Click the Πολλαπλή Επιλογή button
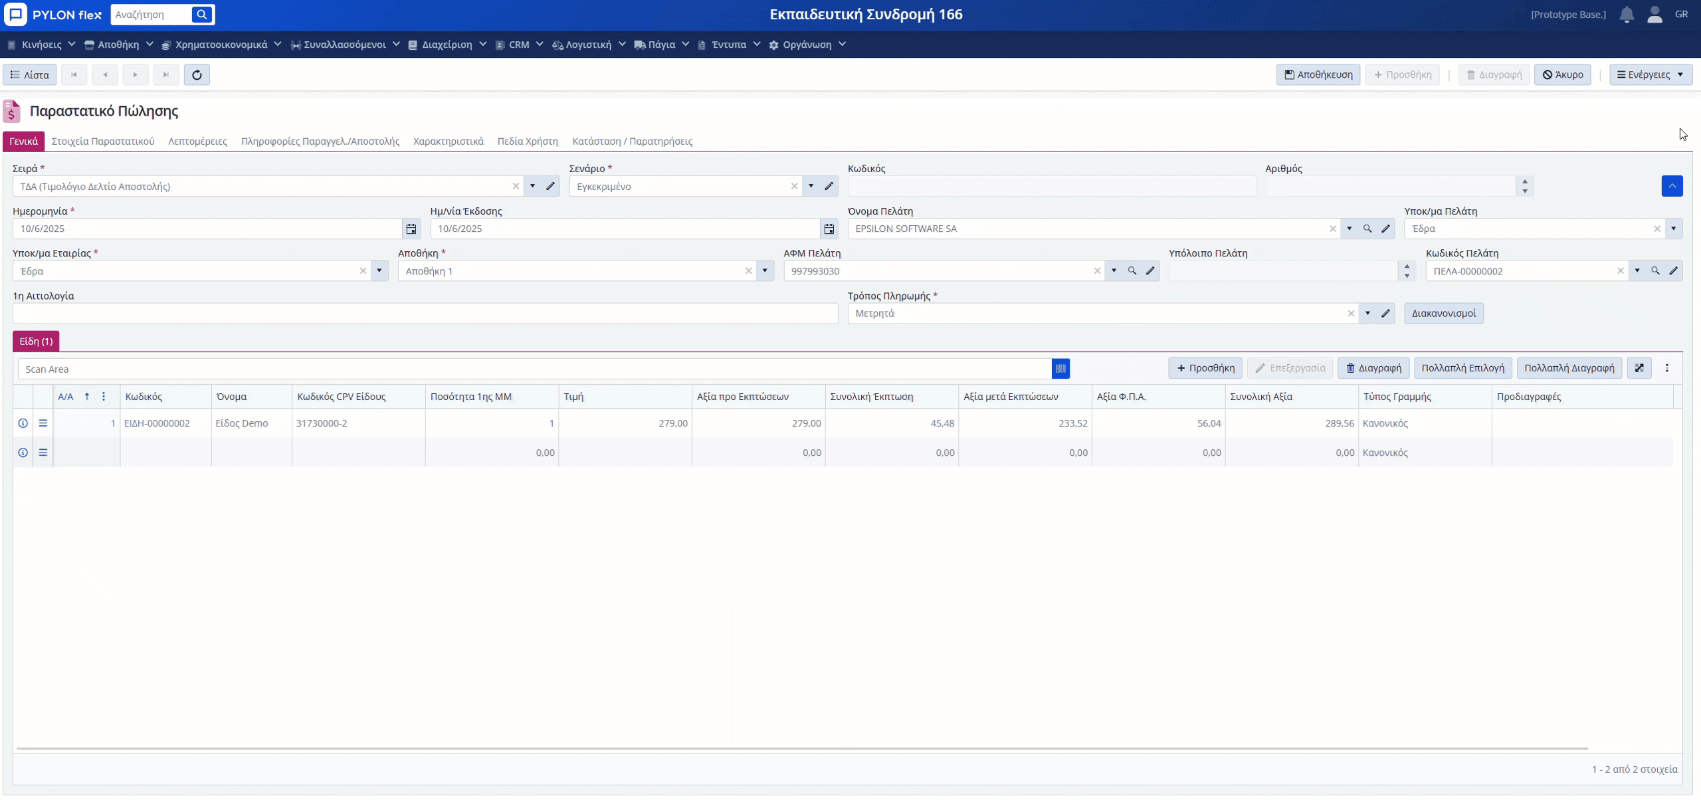This screenshot has width=1701, height=800. [x=1462, y=367]
